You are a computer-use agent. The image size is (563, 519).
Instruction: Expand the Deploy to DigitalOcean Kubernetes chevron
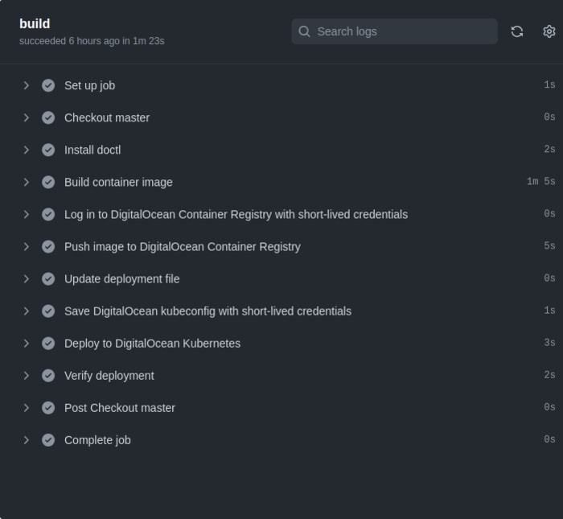26,343
